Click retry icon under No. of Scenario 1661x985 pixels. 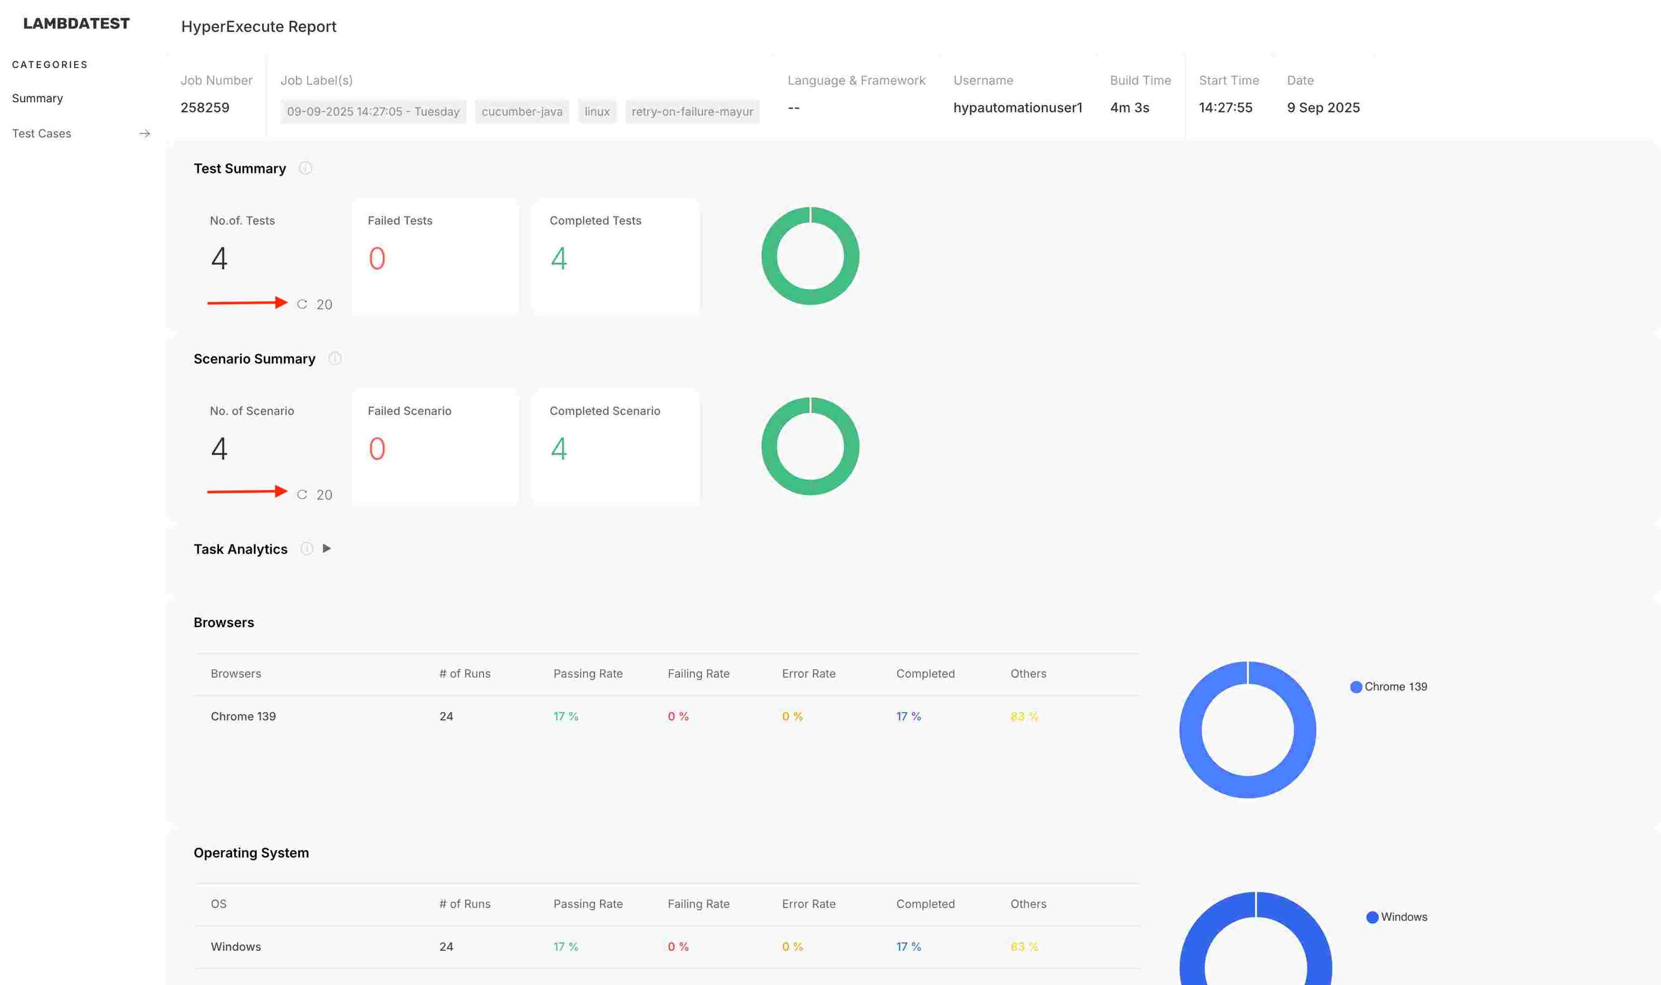coord(302,494)
